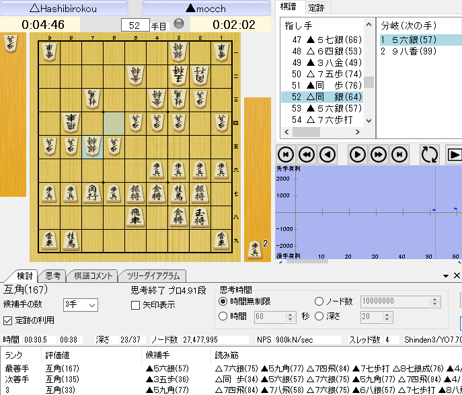
Task: Choose branch 2 9八香(99)
Action: click(x=420, y=51)
